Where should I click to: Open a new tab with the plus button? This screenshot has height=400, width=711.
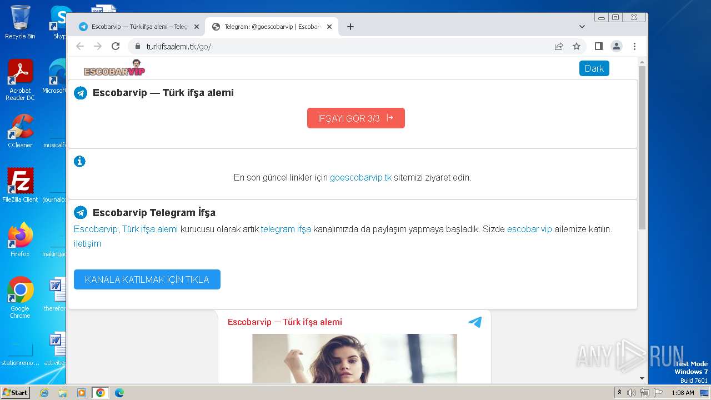click(x=350, y=27)
